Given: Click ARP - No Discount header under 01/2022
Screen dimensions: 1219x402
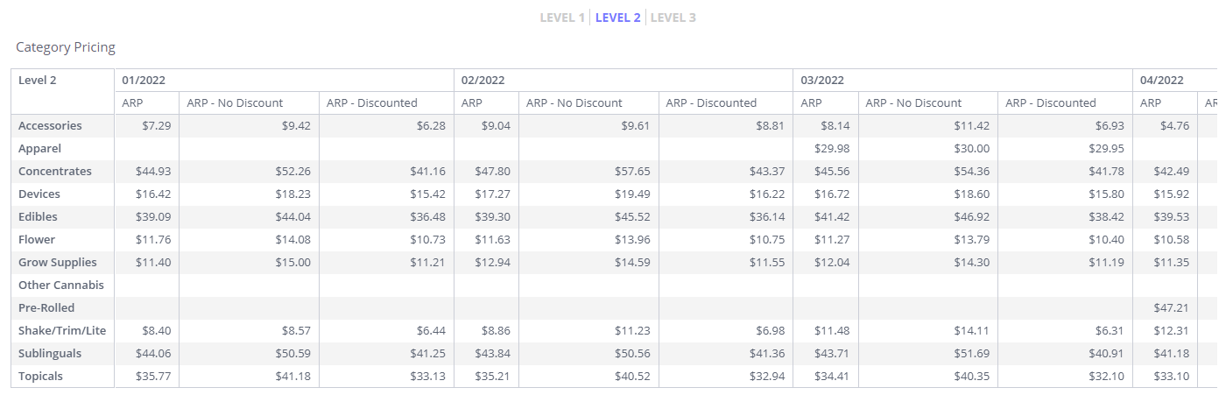Looking at the screenshot, I should [x=235, y=103].
